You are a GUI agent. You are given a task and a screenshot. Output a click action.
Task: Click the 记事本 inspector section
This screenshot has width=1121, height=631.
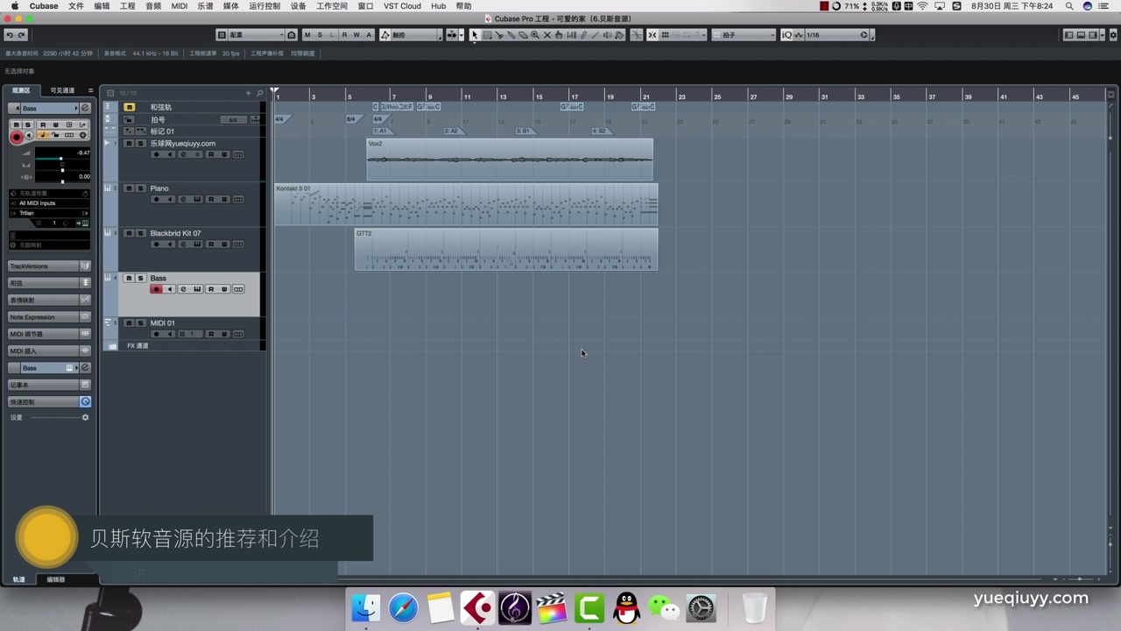tap(50, 385)
